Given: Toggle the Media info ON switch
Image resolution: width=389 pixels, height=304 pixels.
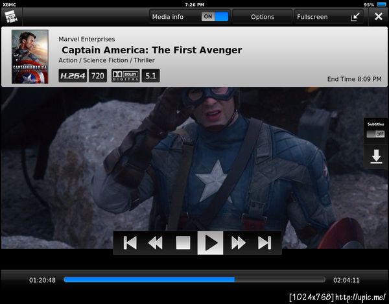Looking at the screenshot, I should pos(215,17).
